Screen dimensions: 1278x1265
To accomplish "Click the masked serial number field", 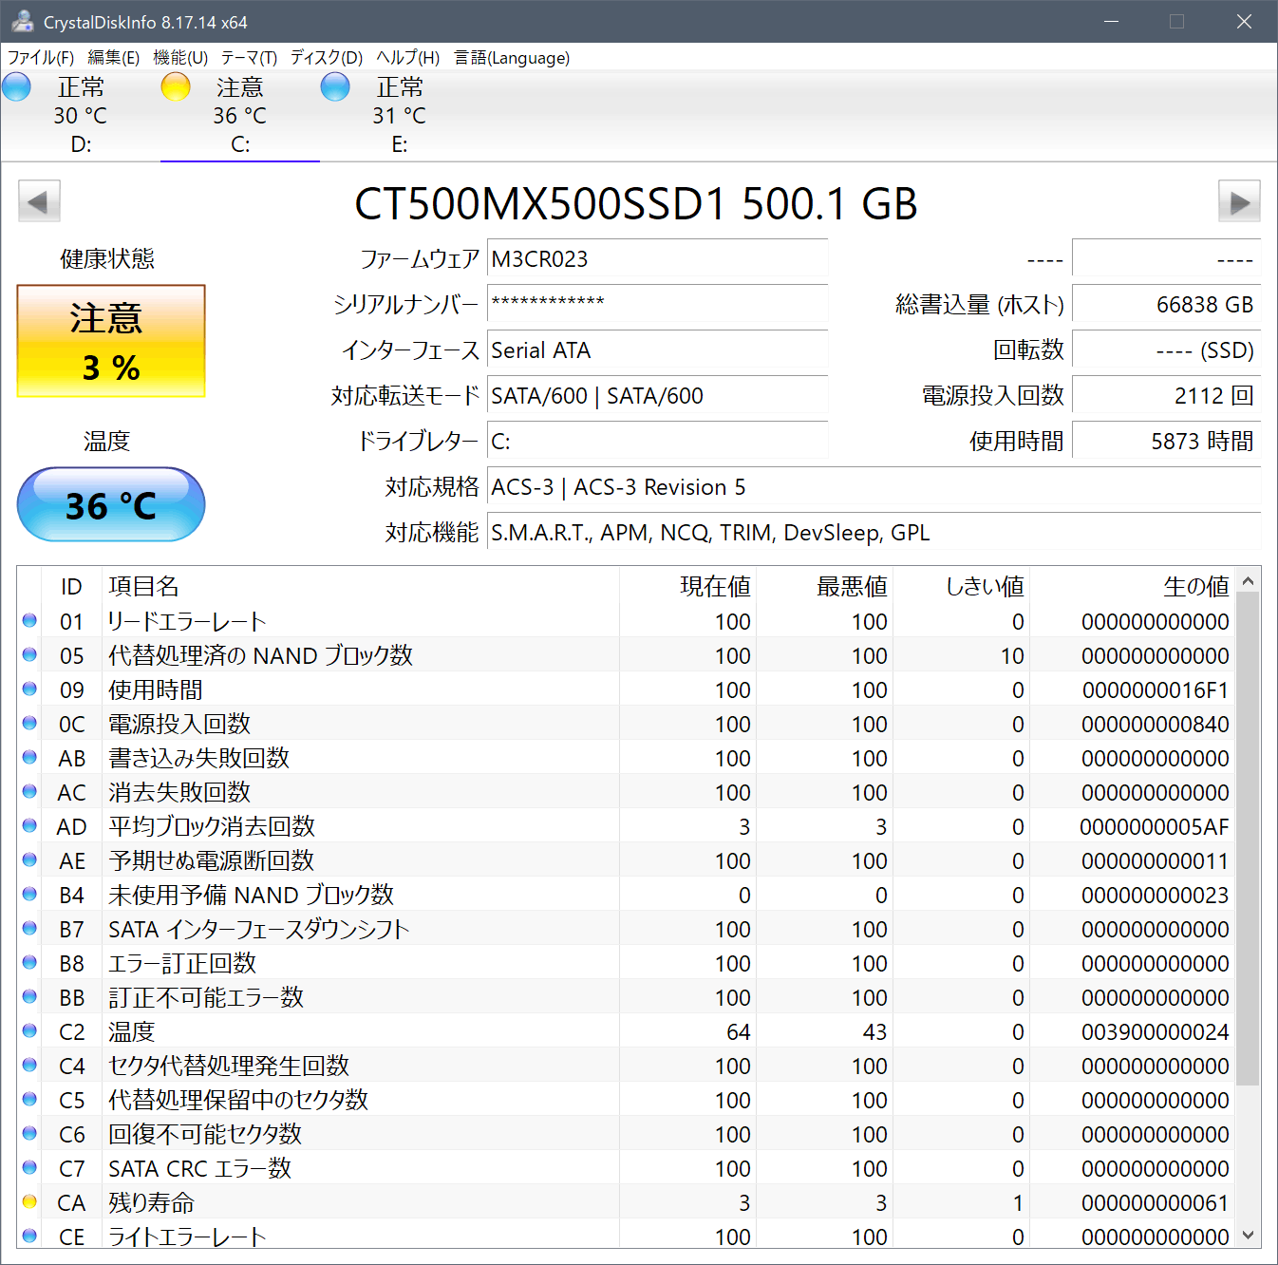I will (657, 304).
